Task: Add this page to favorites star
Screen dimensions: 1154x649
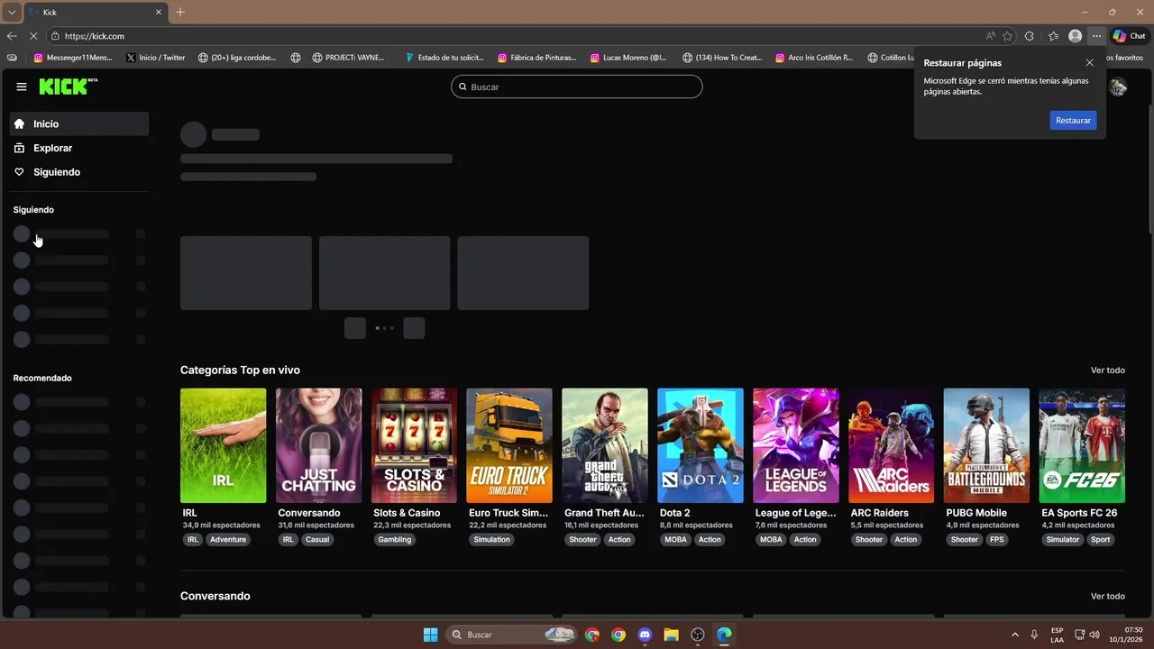Action: point(1007,36)
